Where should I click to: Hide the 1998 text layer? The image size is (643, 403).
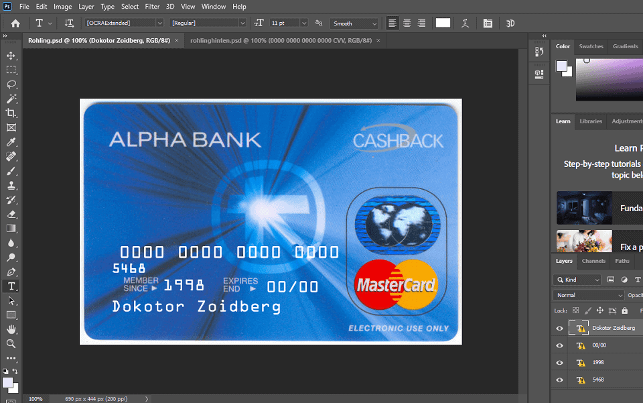(x=559, y=363)
